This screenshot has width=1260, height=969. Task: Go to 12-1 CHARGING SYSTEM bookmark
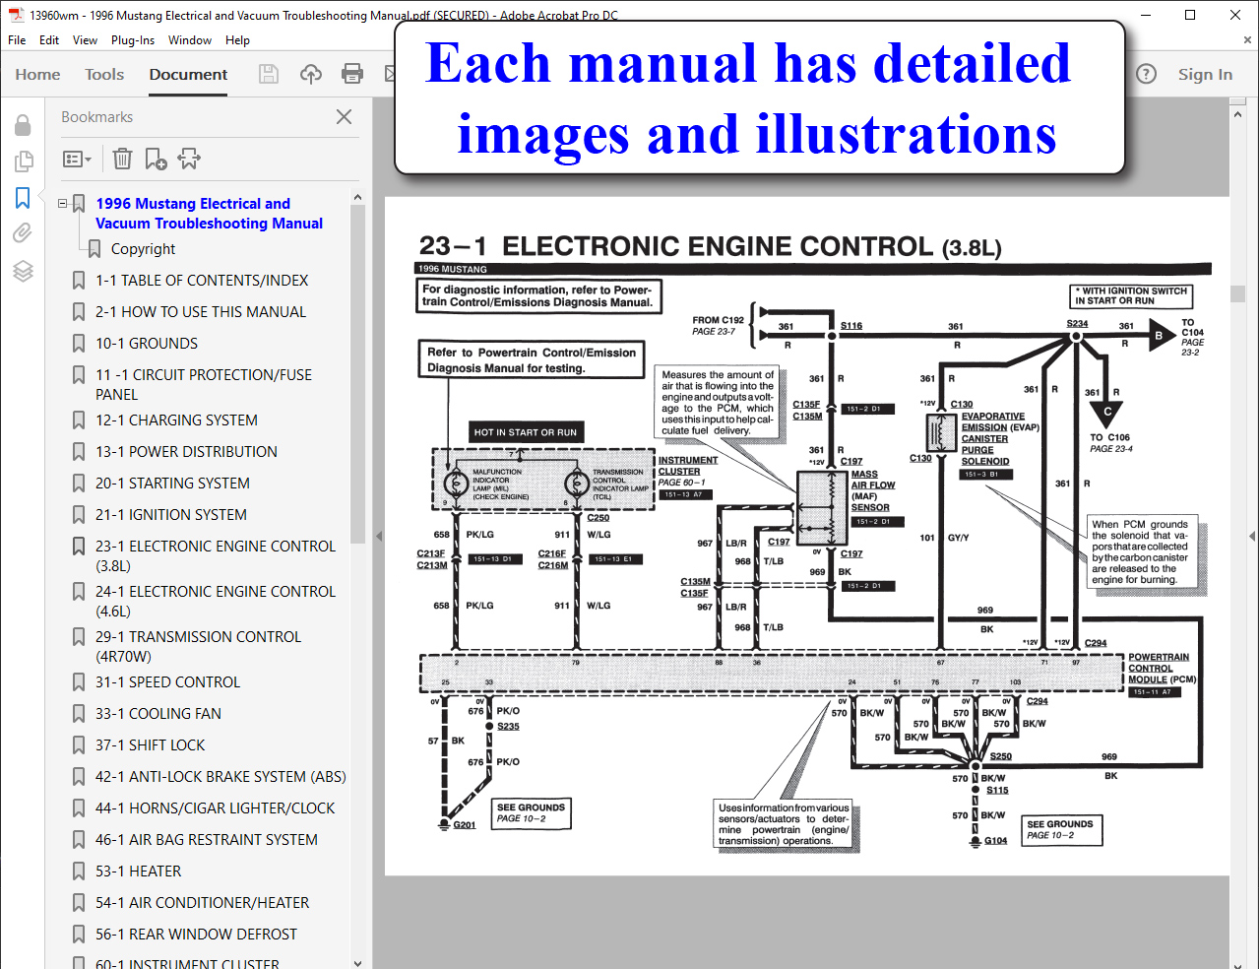click(x=176, y=420)
